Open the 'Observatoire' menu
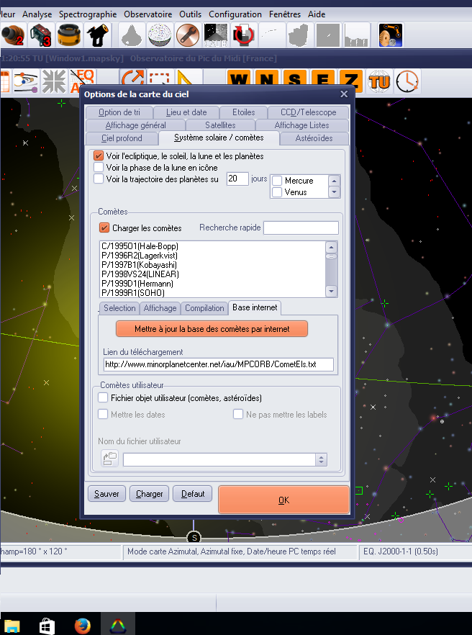 147,14
